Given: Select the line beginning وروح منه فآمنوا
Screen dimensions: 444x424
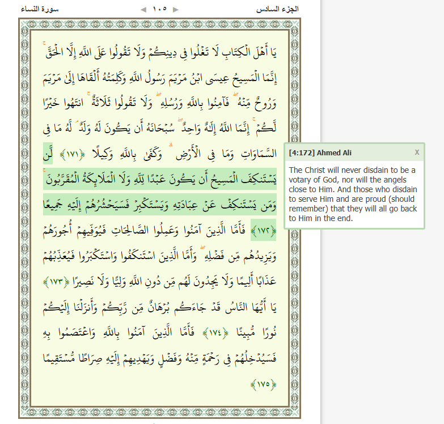Looking at the screenshot, I should [x=160, y=103].
